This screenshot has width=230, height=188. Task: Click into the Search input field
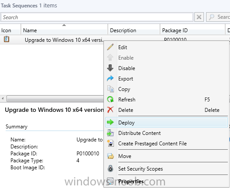[x=97, y=17]
